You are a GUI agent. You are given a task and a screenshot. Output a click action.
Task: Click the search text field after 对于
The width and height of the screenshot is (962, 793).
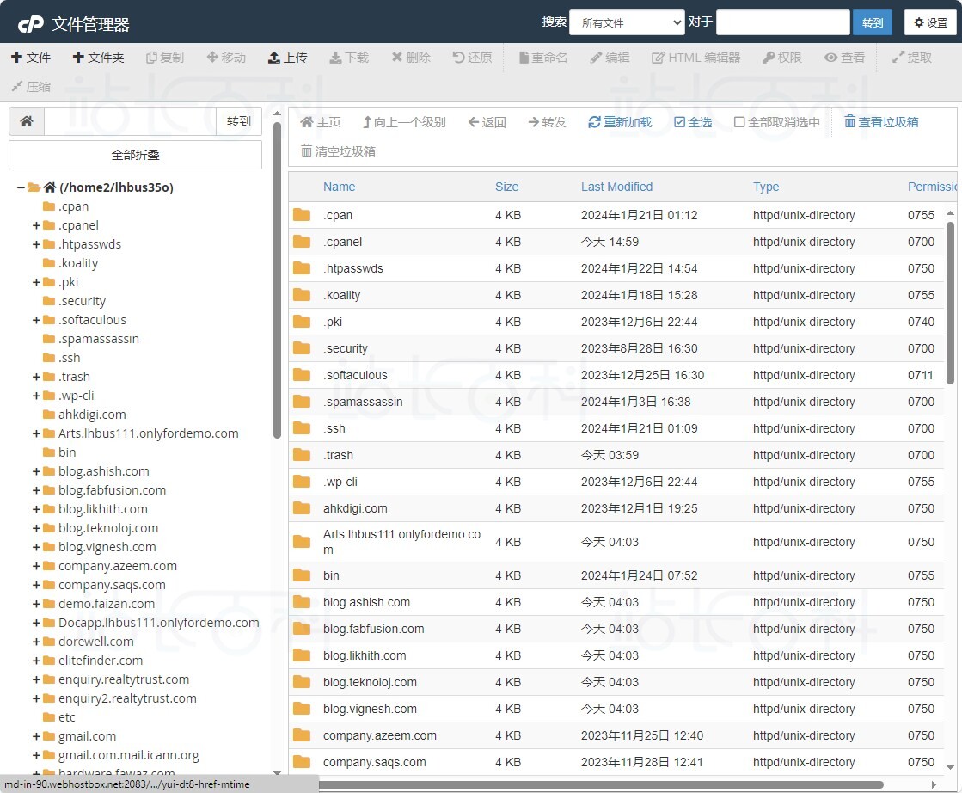[x=782, y=22]
